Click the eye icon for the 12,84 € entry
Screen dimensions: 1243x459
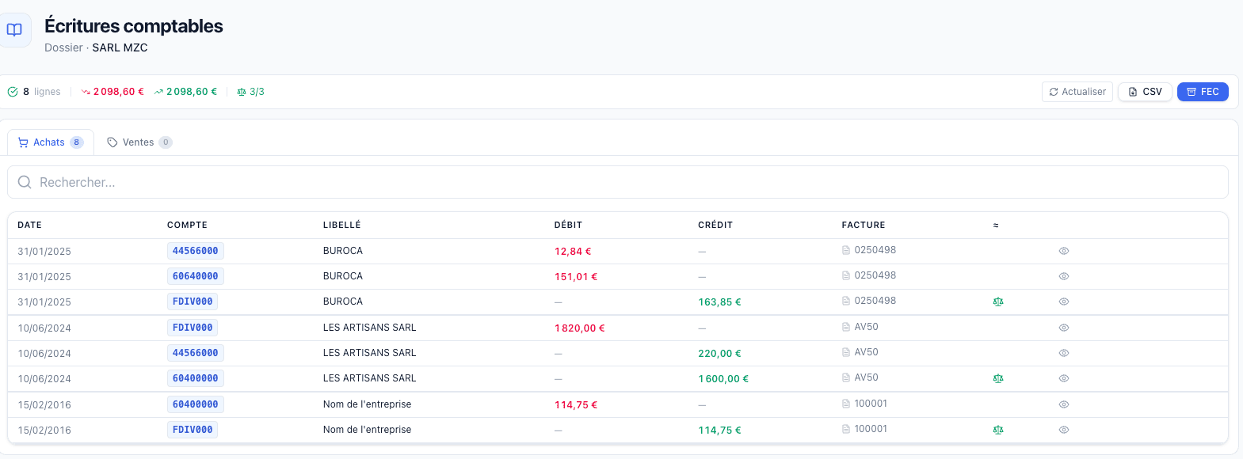pyautogui.click(x=1064, y=251)
